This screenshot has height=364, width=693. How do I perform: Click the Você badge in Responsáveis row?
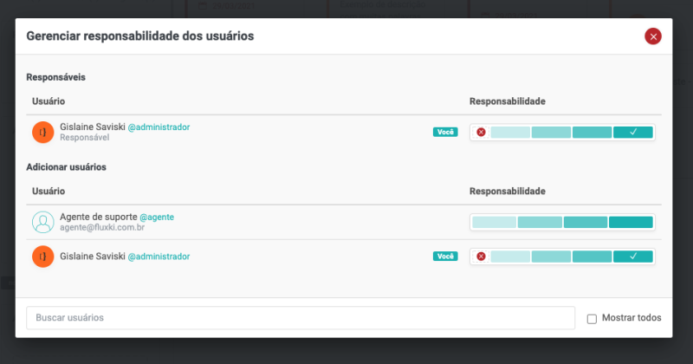click(445, 133)
